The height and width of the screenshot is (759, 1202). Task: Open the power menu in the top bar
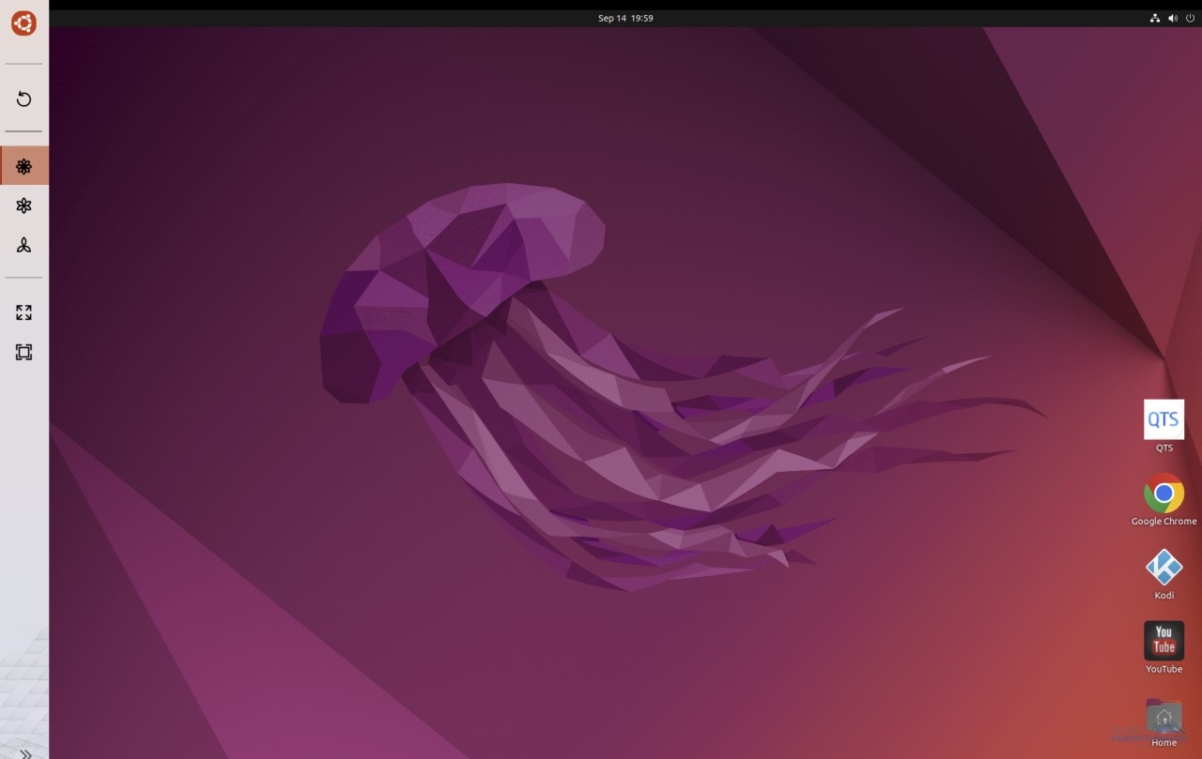pyautogui.click(x=1190, y=18)
